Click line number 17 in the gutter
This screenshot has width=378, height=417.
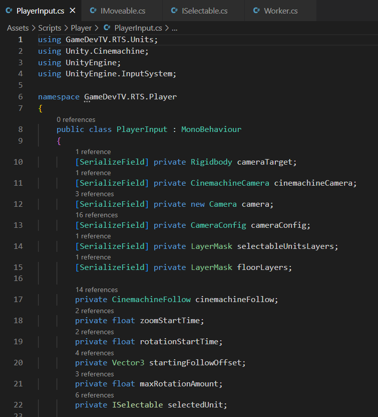click(x=18, y=300)
